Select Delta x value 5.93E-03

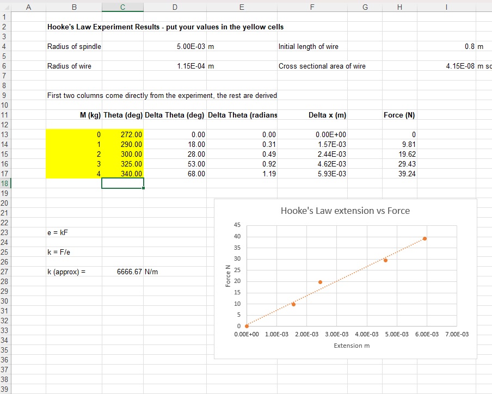312,174
